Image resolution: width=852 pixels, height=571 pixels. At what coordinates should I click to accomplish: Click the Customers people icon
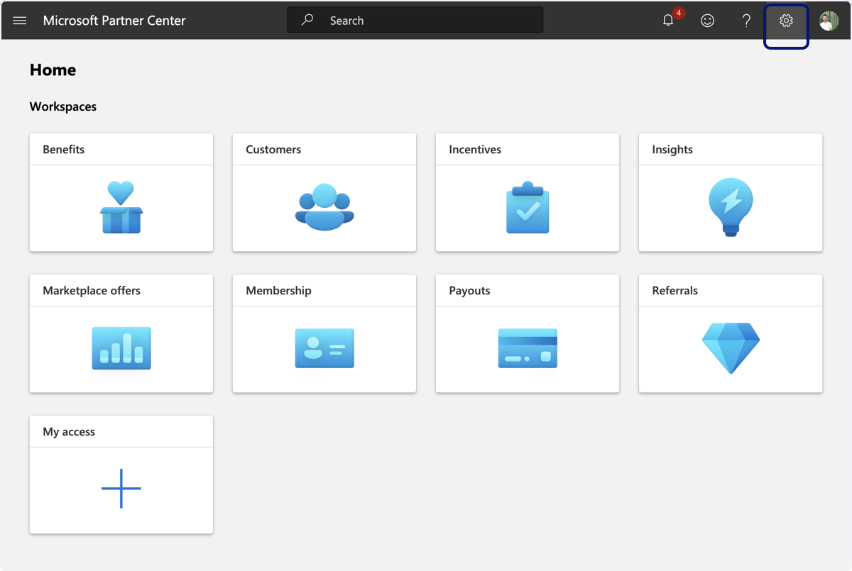tap(324, 207)
